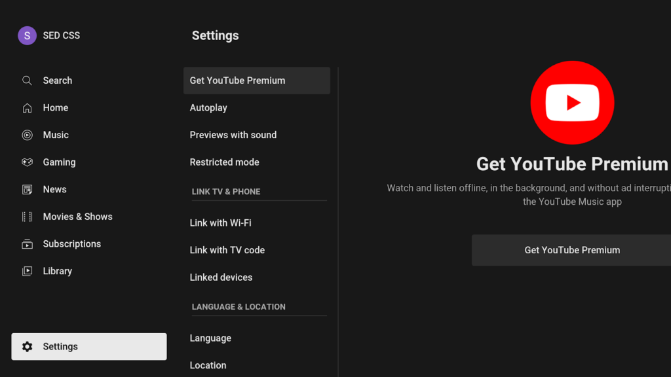Open the Movies & Shows icon
Viewport: 671px width, 377px height.
click(27, 216)
